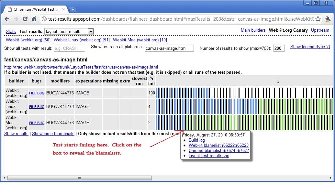Bookmark page with the star icon

(x=318, y=19)
